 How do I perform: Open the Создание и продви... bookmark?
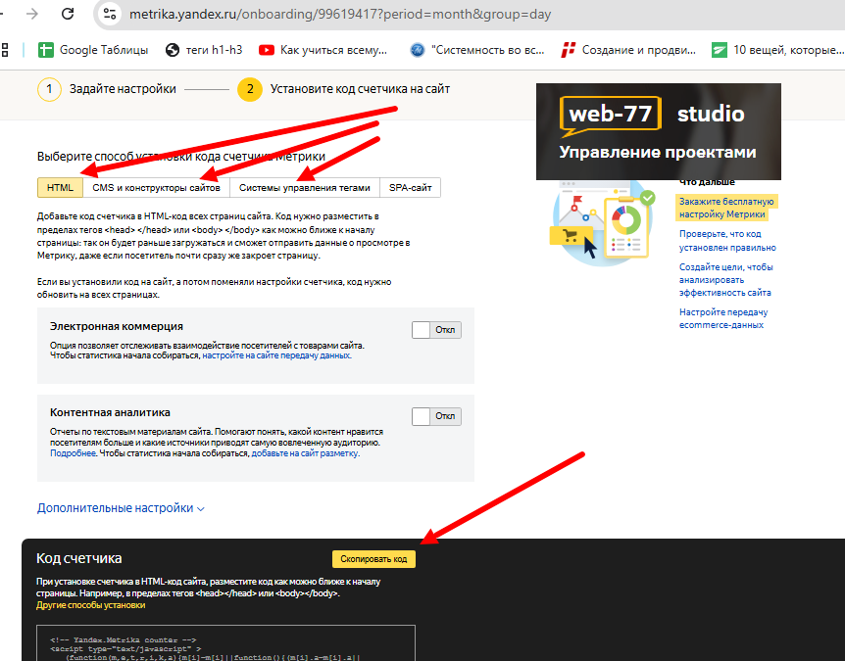628,50
